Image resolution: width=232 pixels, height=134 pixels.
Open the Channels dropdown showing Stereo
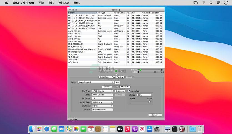pos(102,106)
